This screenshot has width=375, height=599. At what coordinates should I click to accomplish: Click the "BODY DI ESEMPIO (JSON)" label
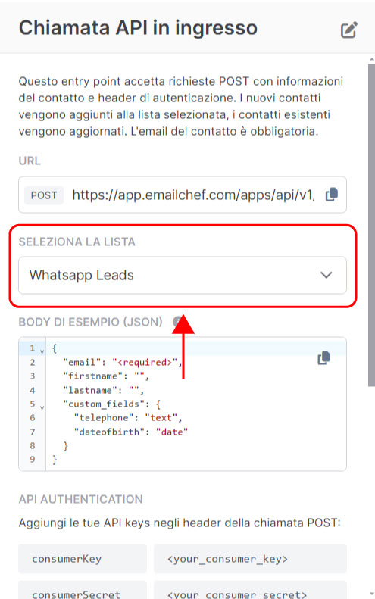(91, 322)
